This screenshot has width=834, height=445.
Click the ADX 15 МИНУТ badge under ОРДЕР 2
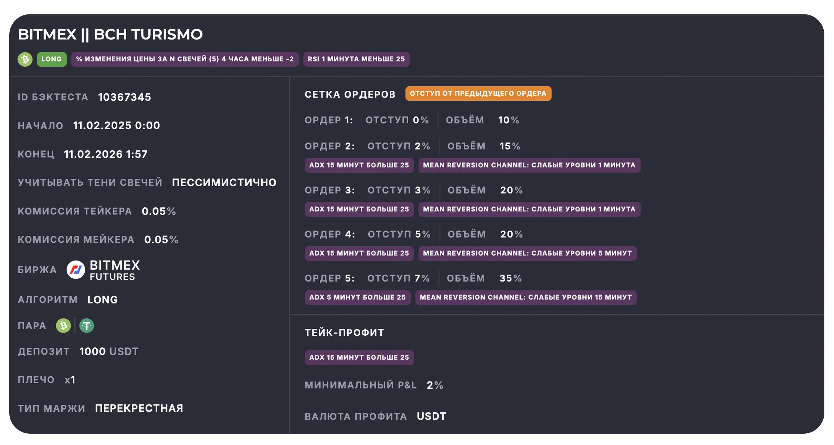point(359,165)
